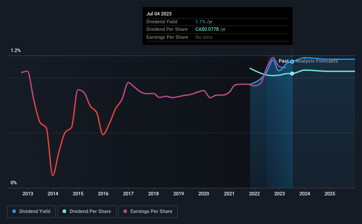Click the blue Dividend Yield legend dot

[14, 211]
